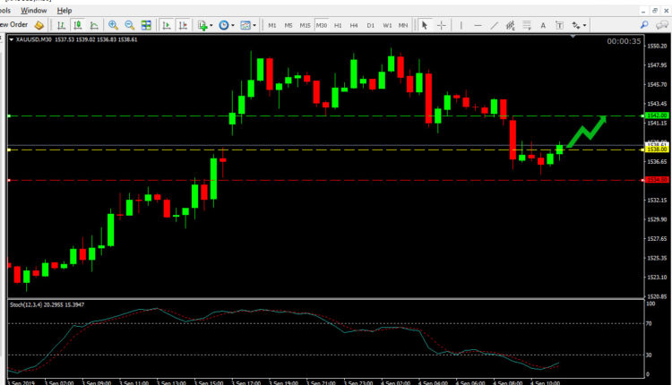Expand the Templates dropdown arrow
This screenshot has width=672, height=385.
[x=254, y=25]
